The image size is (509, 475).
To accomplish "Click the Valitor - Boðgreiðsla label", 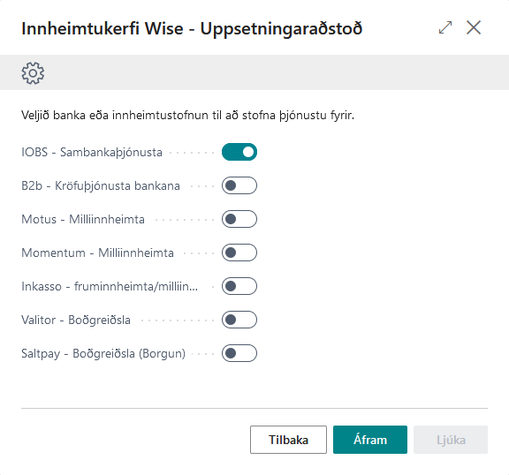I will click(x=76, y=320).
